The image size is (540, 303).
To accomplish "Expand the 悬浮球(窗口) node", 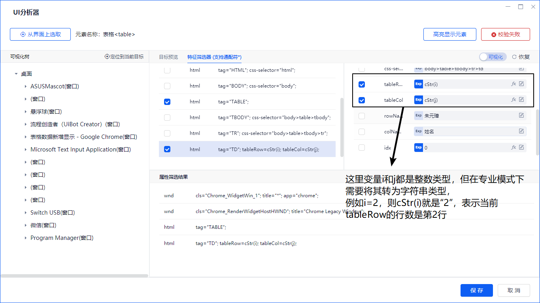I will (26, 112).
